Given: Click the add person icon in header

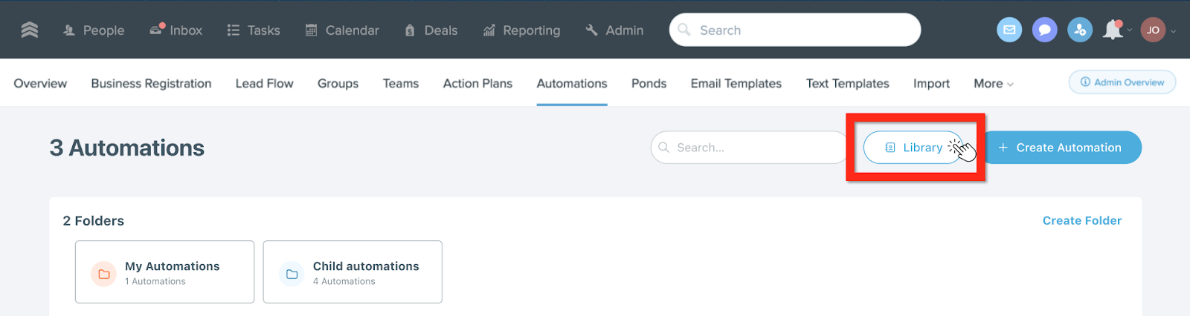Looking at the screenshot, I should point(1079,30).
